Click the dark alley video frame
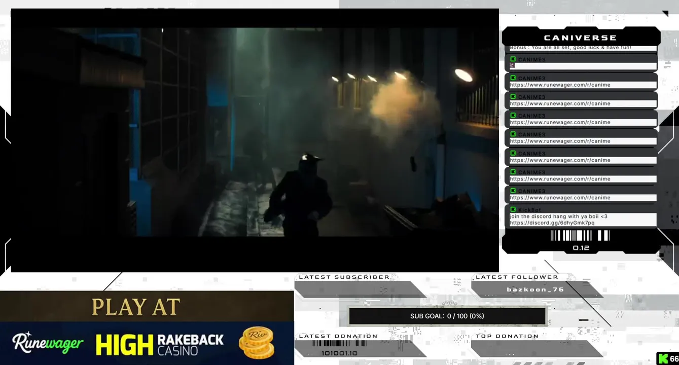This screenshot has width=679, height=365. [x=255, y=140]
